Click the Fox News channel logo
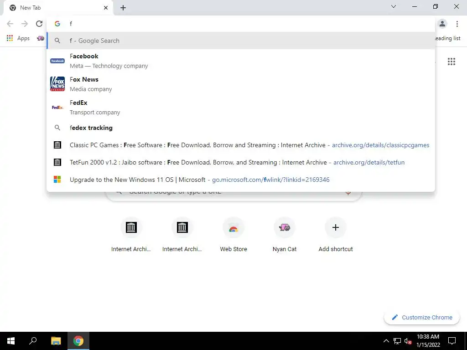Viewport: 467px width, 350px height. tap(57, 84)
